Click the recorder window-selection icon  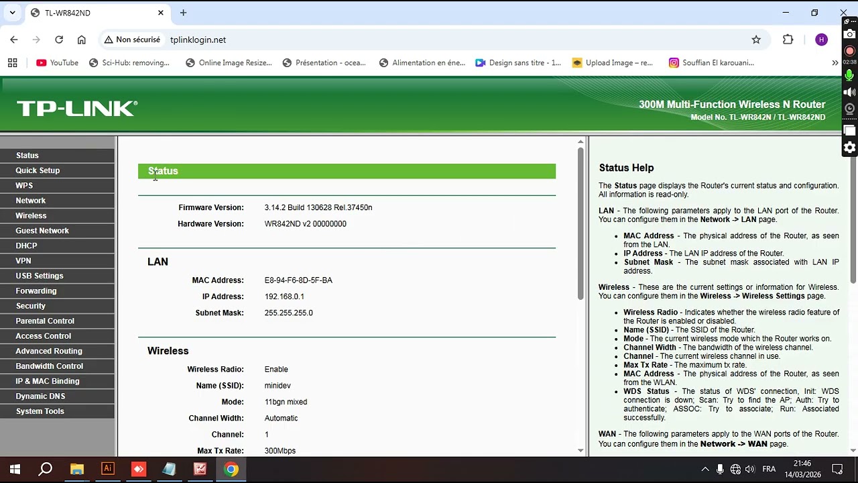coord(849,131)
